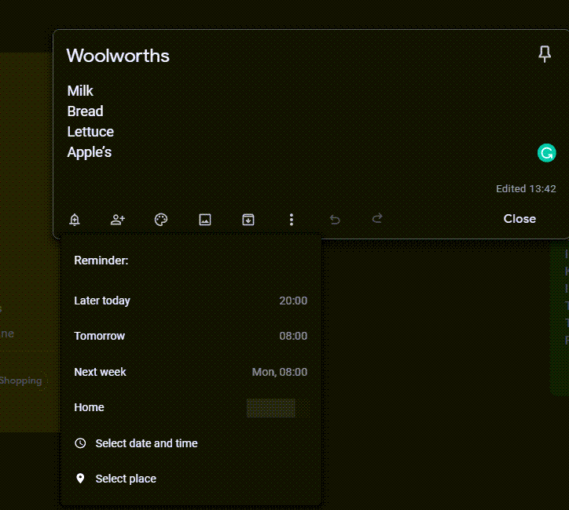
Task: Click the Edited 13:42 timestamp
Action: click(526, 189)
